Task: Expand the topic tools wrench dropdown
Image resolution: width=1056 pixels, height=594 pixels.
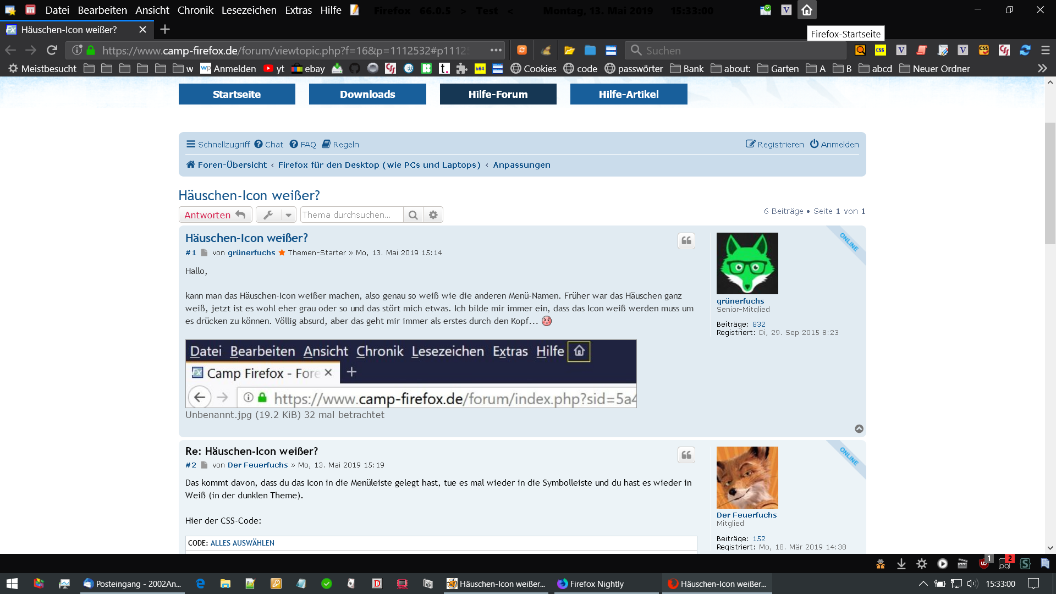Action: [x=276, y=215]
